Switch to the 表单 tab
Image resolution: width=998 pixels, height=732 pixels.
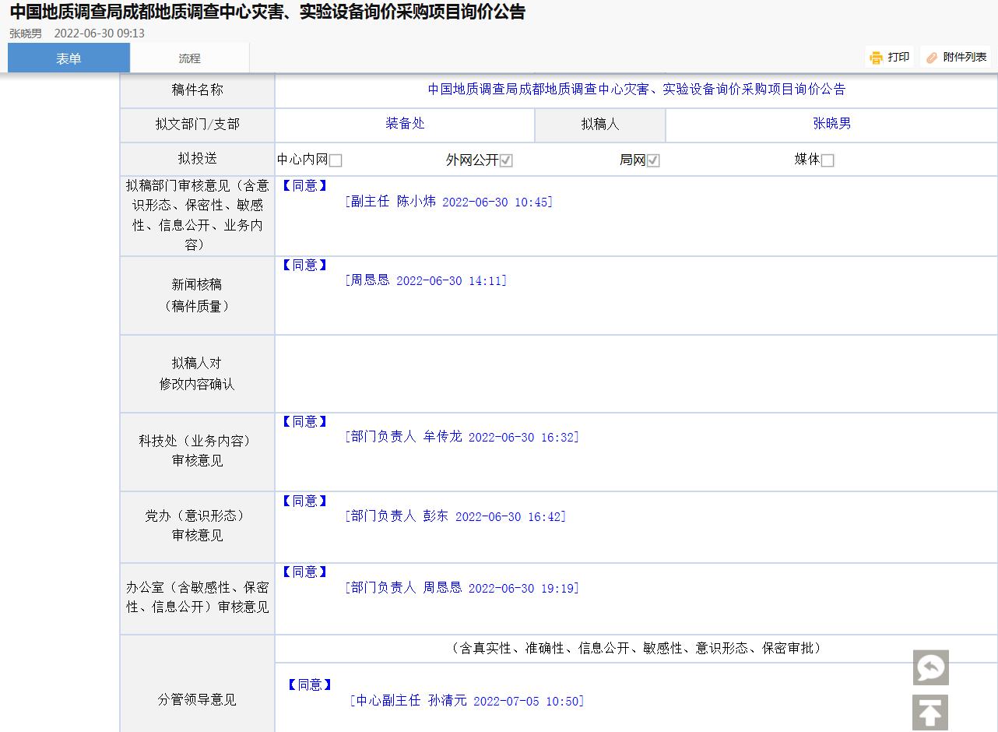click(x=69, y=58)
